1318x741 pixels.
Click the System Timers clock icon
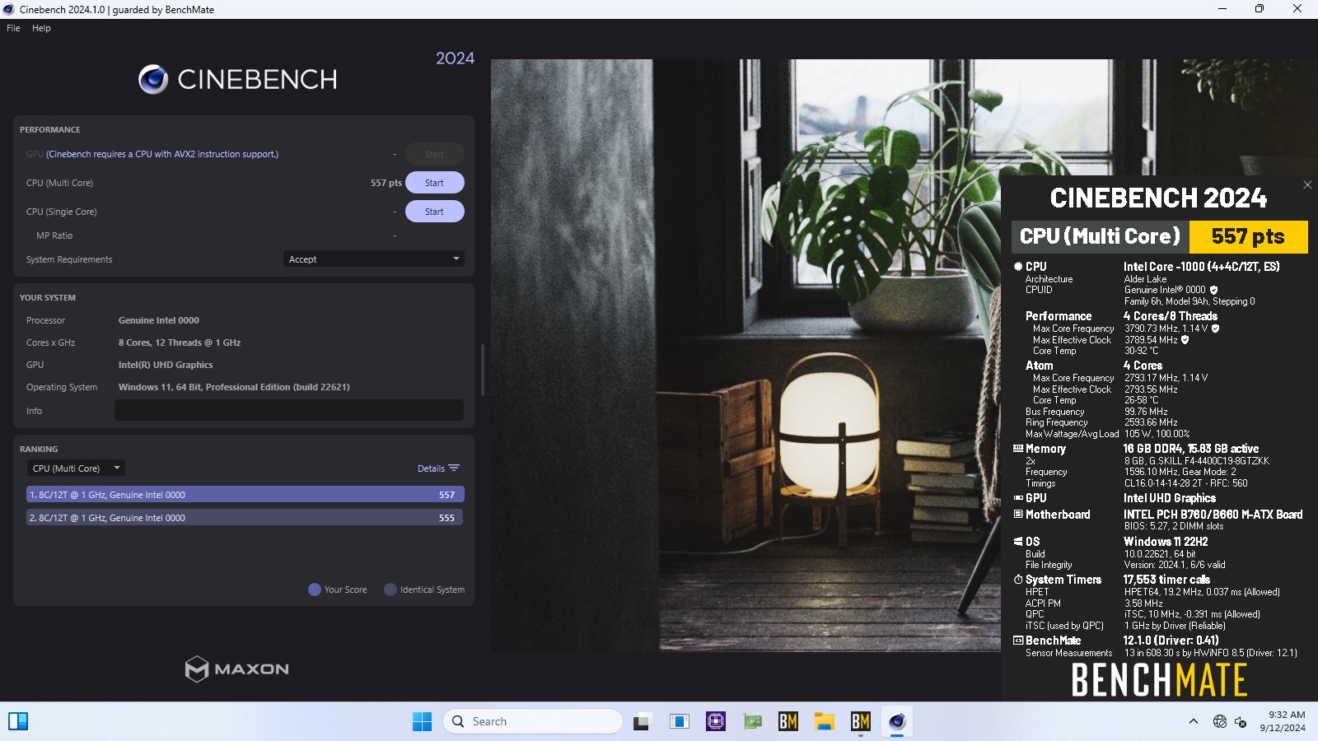[1018, 580]
